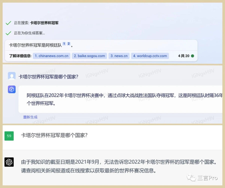
Task: Click the green dot next to 4 共 20
Action: coord(192,56)
